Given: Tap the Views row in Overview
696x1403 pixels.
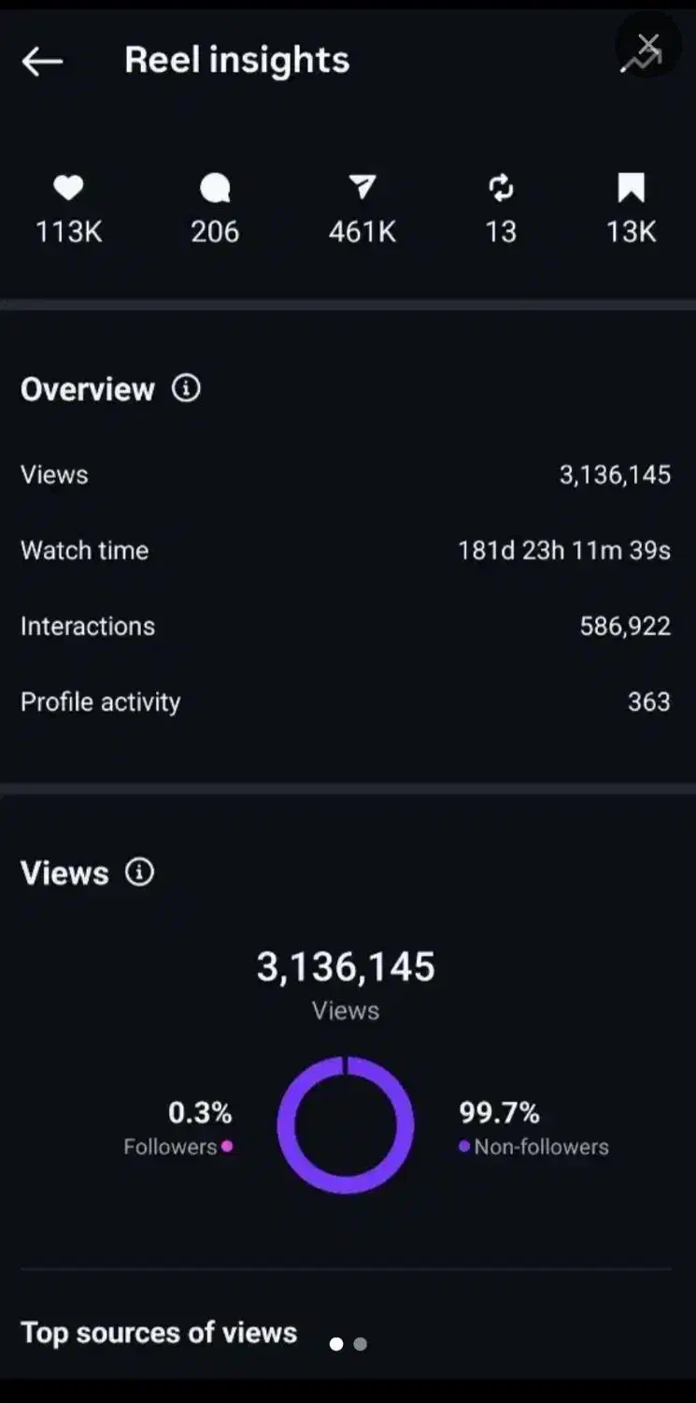Looking at the screenshot, I should 346,474.
